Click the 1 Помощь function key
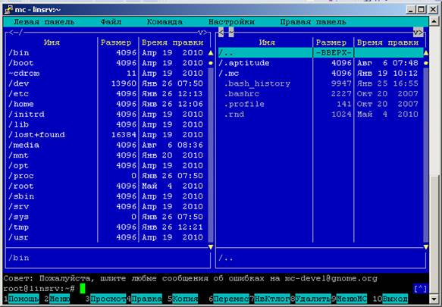Screen dimensions: 442x307 click(21, 299)
